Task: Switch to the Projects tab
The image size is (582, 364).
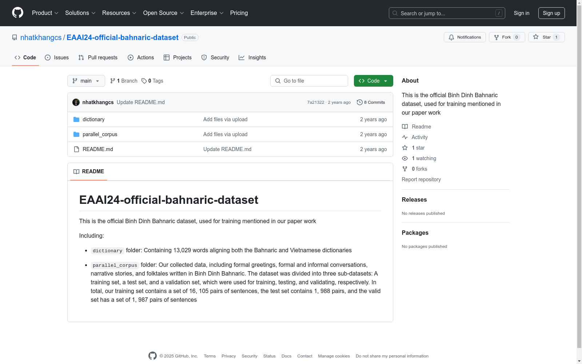Action: (x=178, y=58)
